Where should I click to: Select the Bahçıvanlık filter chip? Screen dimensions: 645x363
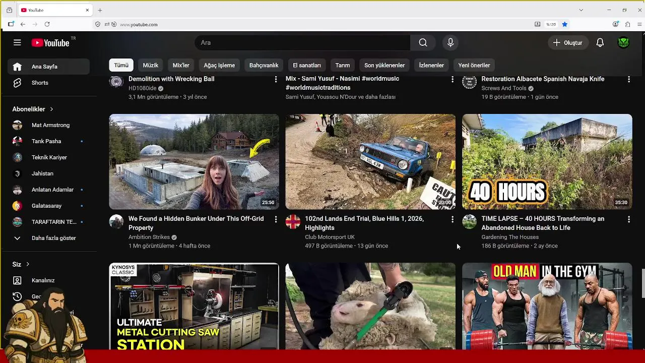[264, 65]
